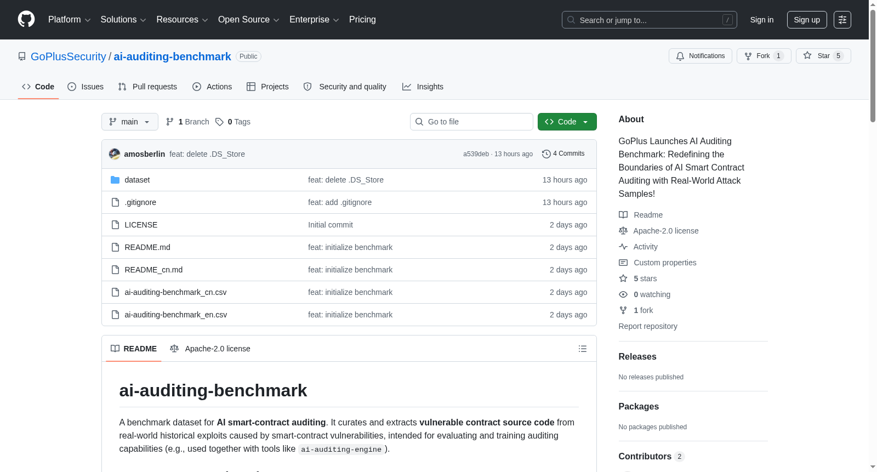Expand the Platform menu
The width and height of the screenshot is (877, 472).
(x=70, y=20)
